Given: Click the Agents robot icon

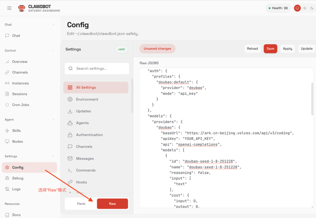Looking at the screenshot, I should (70, 123).
